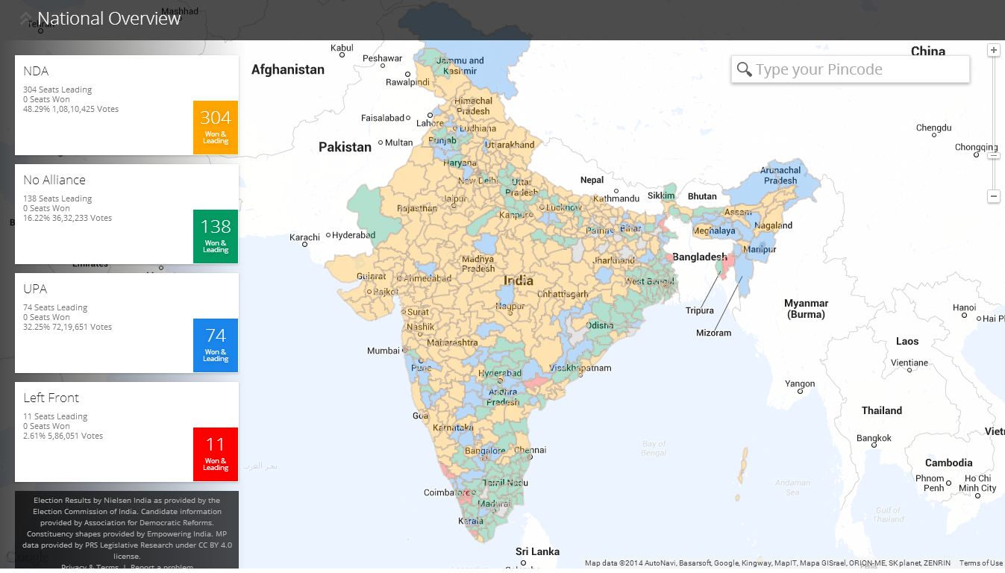Click the Nagpur city label
Viewport: 1005px width, 573px height.
(510, 306)
